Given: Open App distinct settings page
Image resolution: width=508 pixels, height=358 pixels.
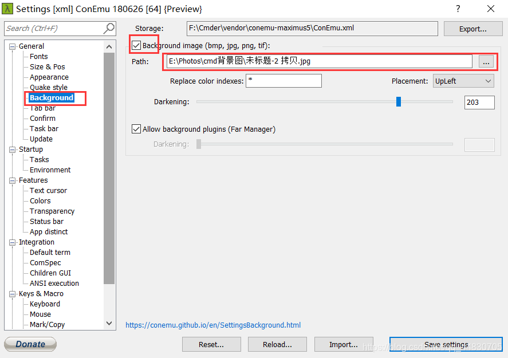Looking at the screenshot, I should pos(49,231).
